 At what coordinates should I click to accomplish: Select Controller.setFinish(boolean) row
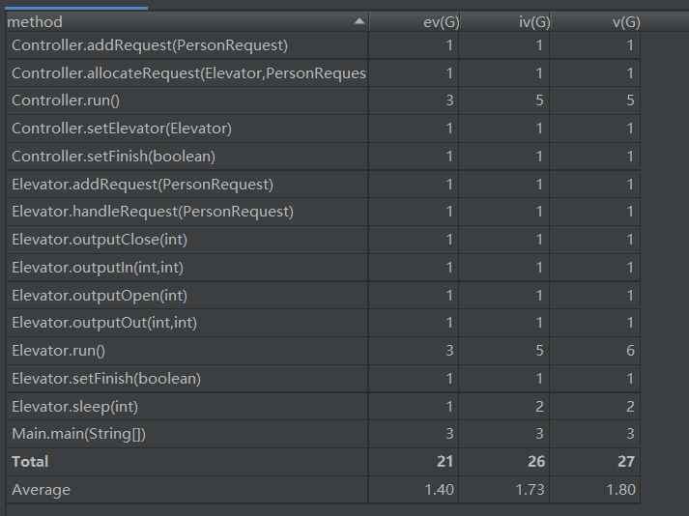click(113, 157)
